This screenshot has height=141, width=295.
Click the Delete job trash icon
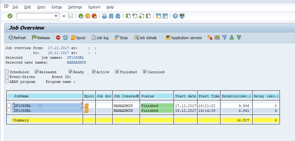[x=65, y=38]
